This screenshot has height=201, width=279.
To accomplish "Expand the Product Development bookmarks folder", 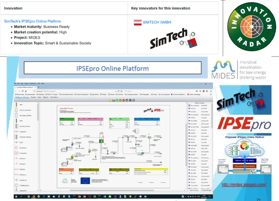I will [82, 94].
